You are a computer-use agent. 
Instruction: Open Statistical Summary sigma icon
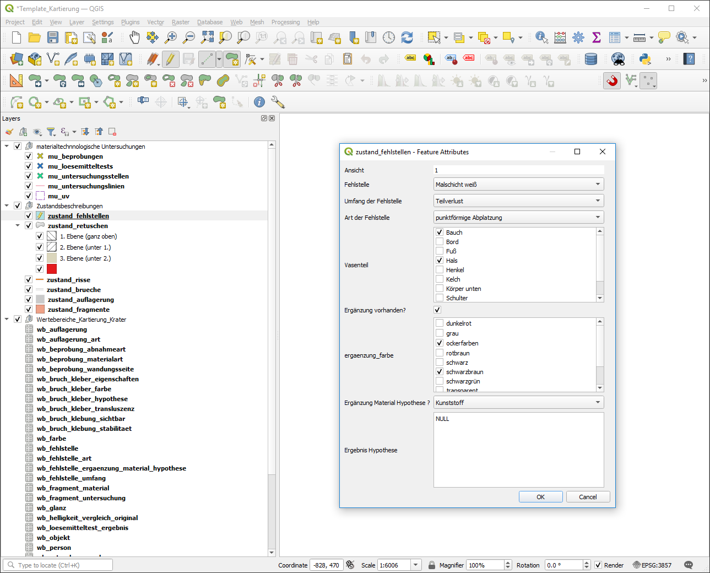click(x=596, y=37)
